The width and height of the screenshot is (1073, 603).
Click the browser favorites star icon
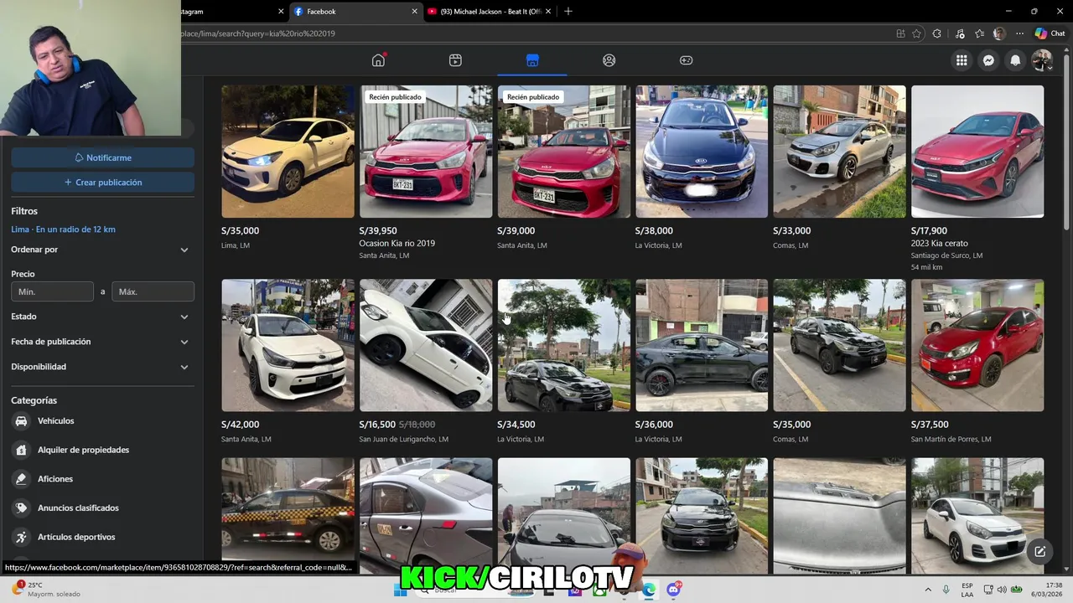point(916,33)
